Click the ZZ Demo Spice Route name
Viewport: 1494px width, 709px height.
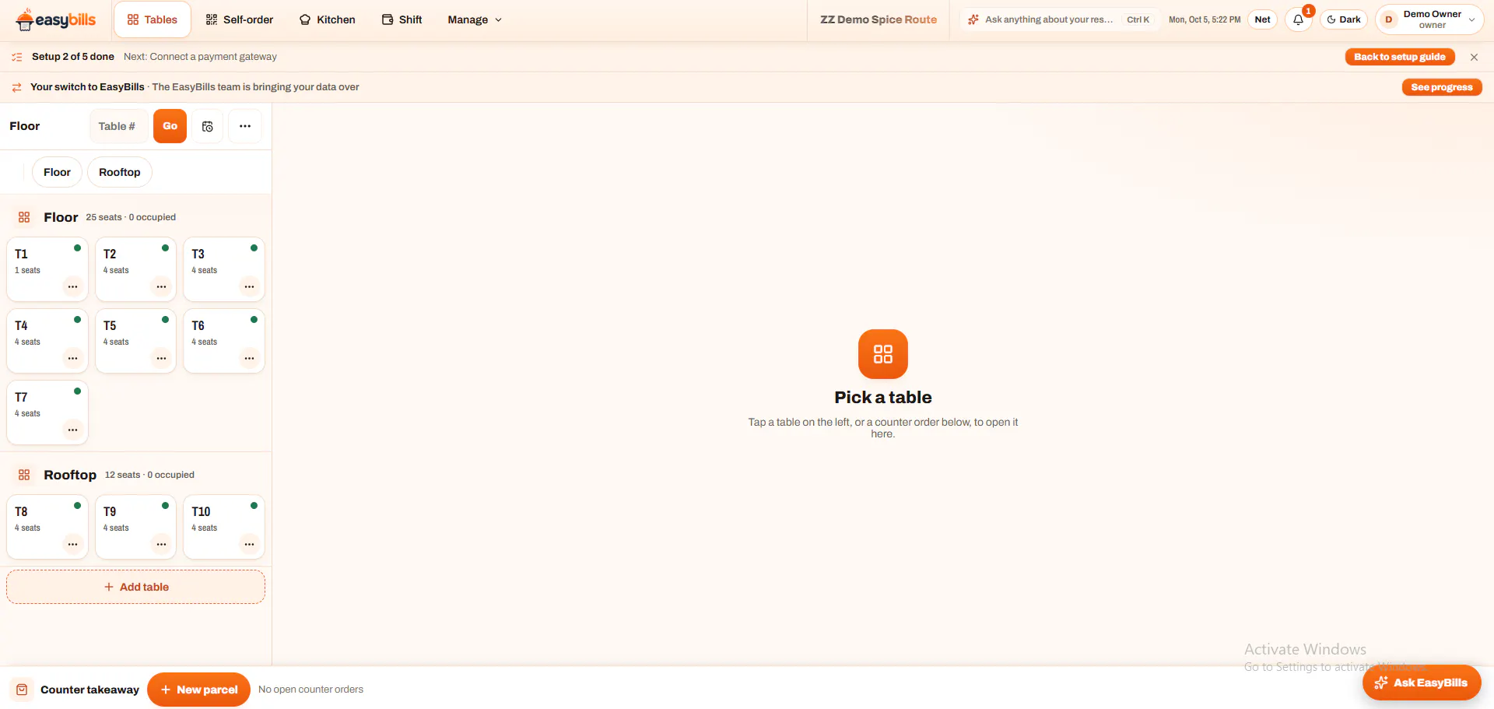click(879, 19)
